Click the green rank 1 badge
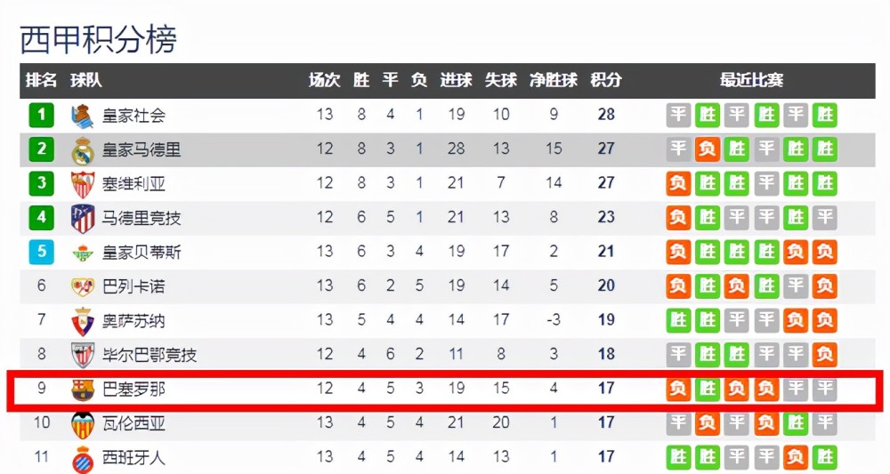The width and height of the screenshot is (890, 474). tap(42, 115)
